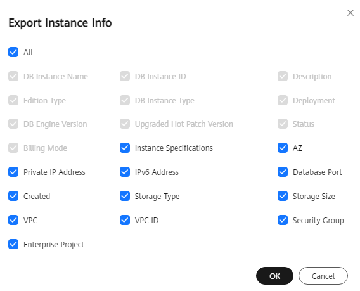Click disabled Upgraded Hot Patch Version checkbox
Screen dimensions: 360x291
125,124
